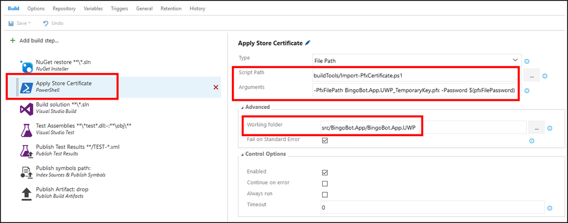Switch to the Build tab

pyautogui.click(x=13, y=8)
